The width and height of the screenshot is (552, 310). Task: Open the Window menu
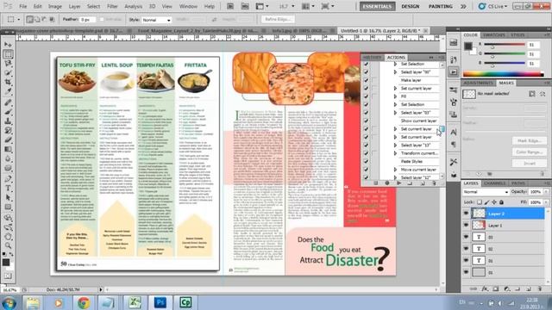coord(188,6)
